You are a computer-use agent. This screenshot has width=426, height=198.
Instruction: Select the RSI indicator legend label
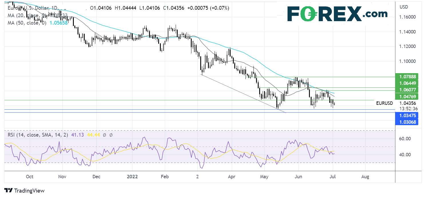[36, 135]
